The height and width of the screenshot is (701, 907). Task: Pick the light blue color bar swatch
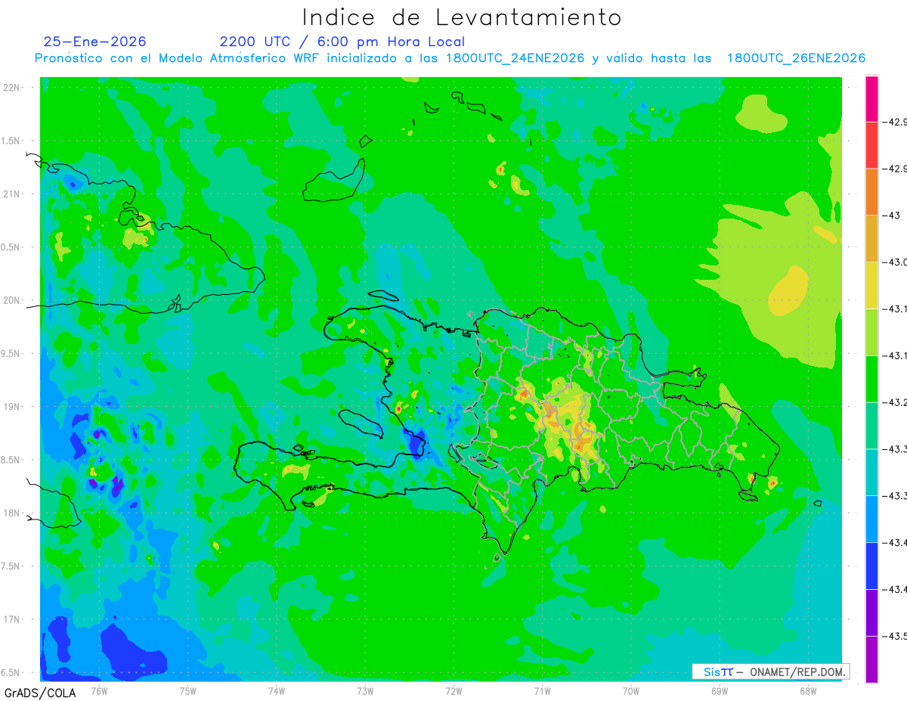tap(871, 520)
